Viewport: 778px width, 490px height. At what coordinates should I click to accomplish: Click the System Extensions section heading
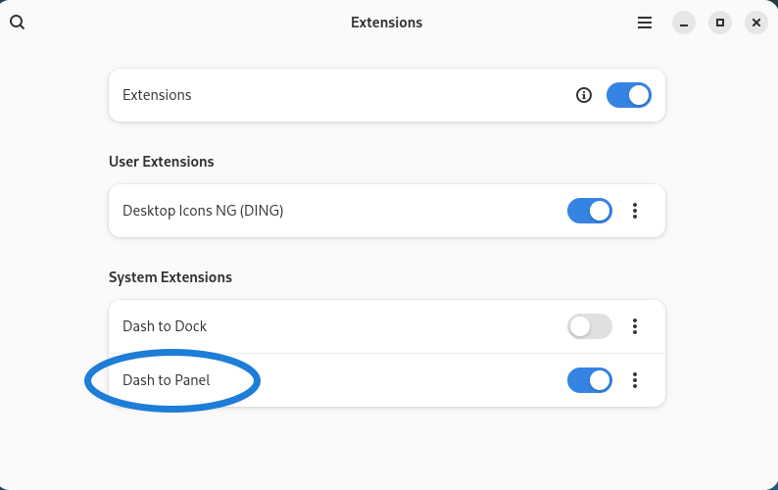click(170, 277)
